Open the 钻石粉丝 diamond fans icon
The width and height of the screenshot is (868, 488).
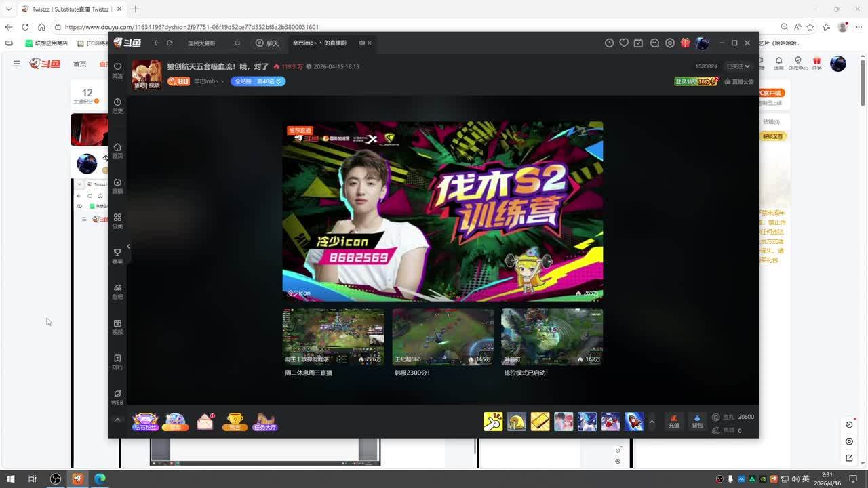(x=145, y=422)
